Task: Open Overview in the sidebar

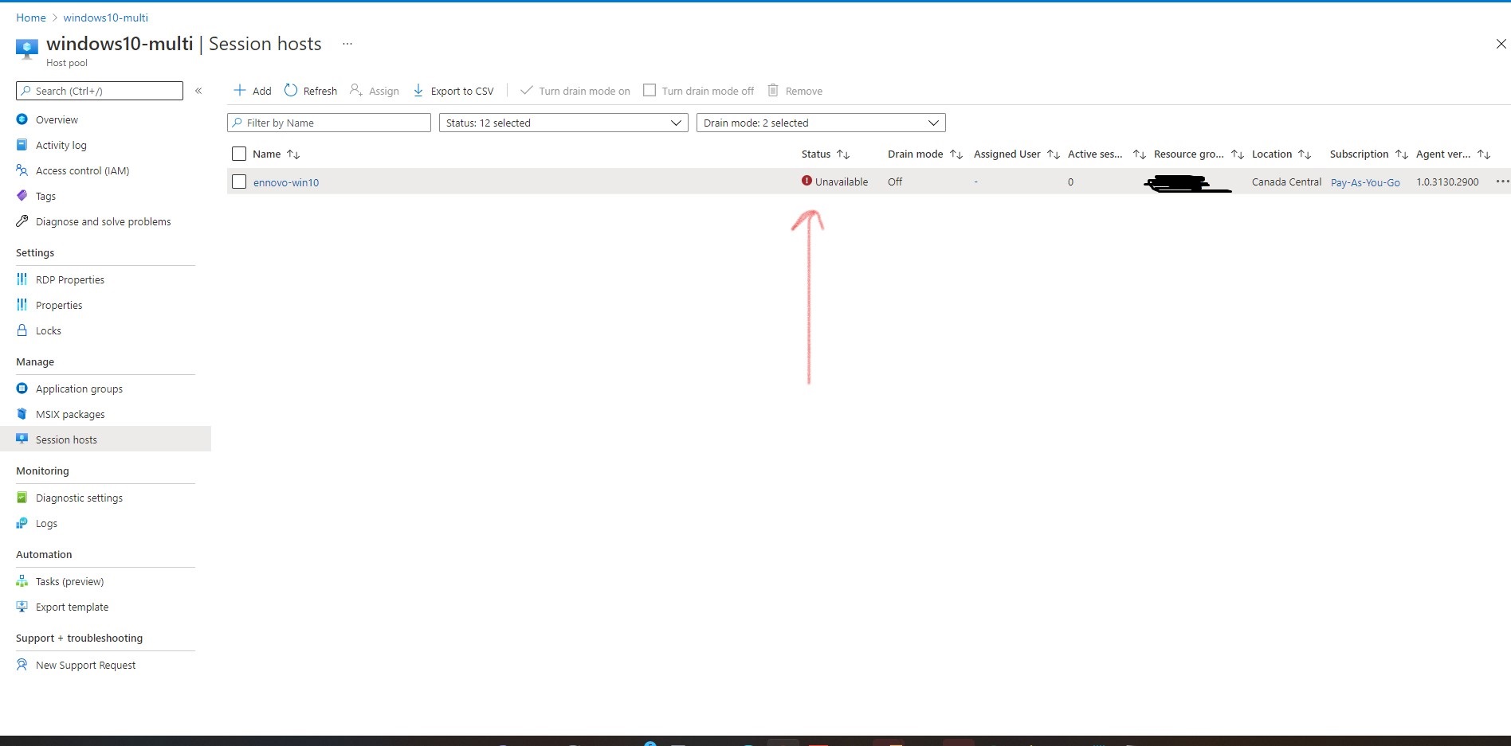Action: point(57,119)
